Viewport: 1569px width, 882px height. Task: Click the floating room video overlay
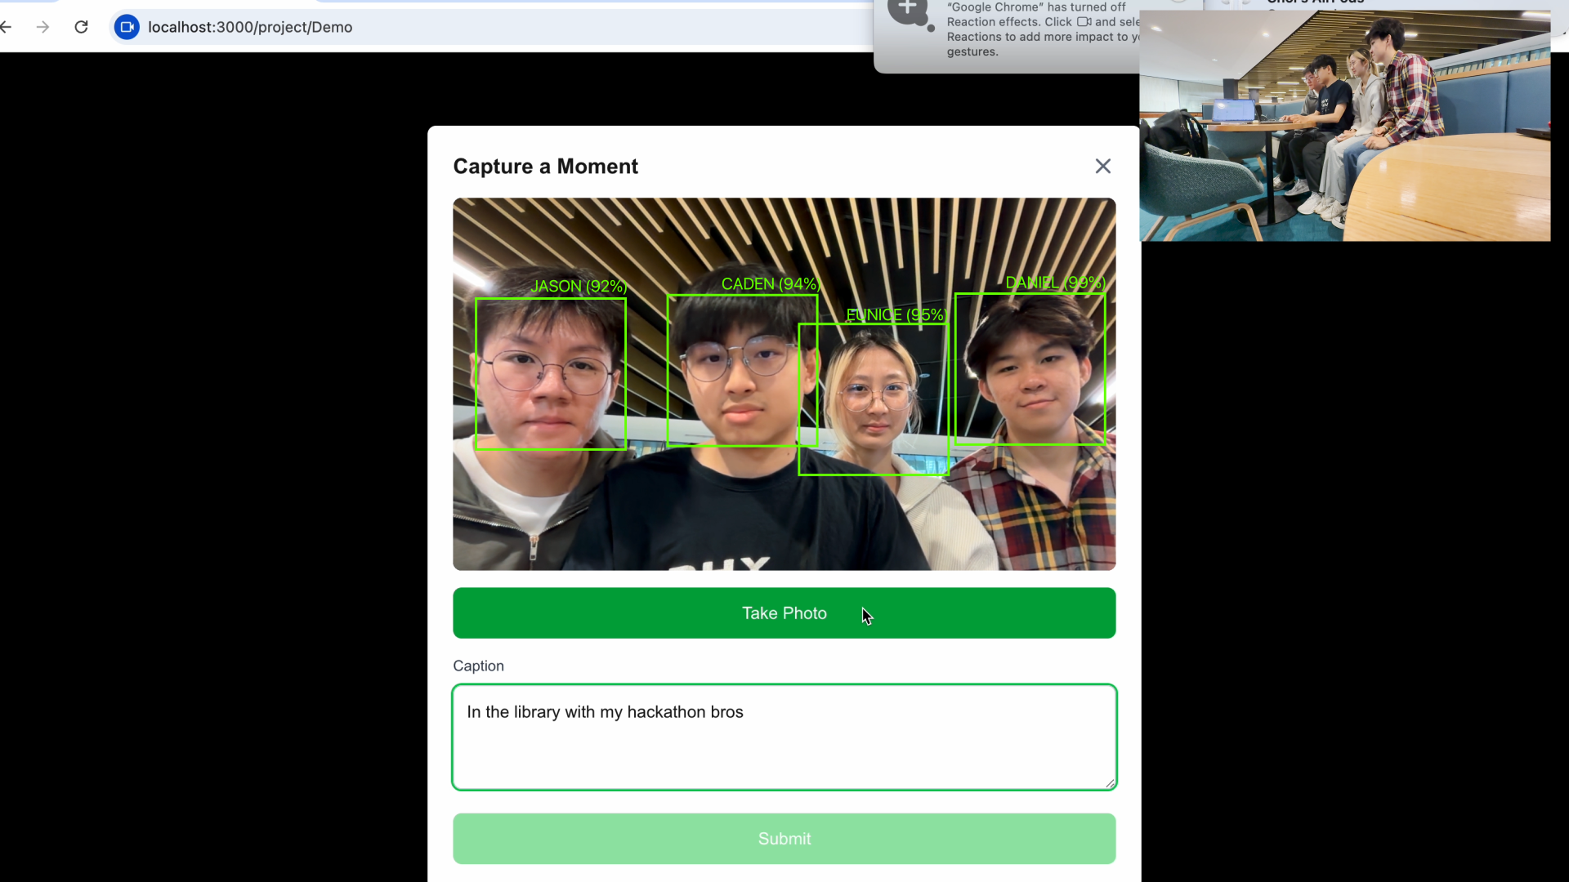[1344, 127]
